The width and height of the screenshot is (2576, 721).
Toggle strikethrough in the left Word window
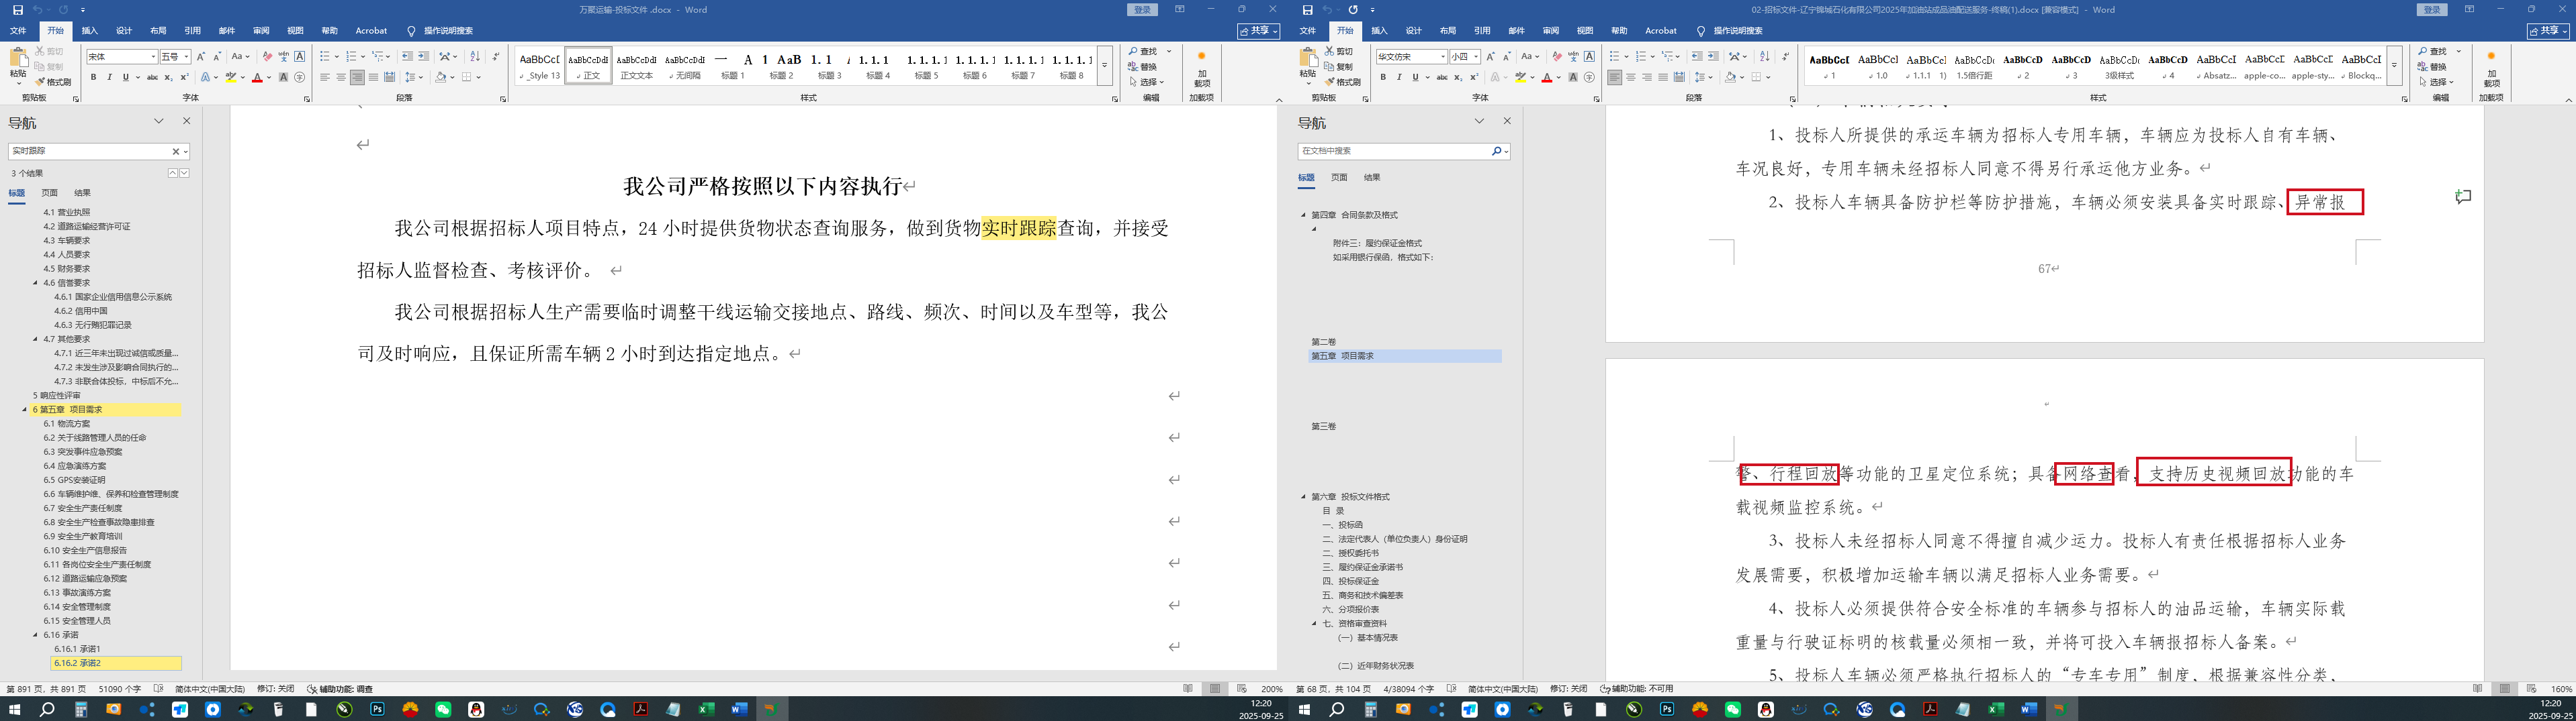pos(152,77)
